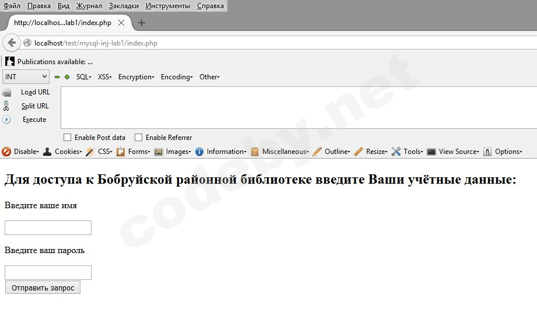Click the HackBar minus icon
Viewport: 537px width, 312px height.
[x=57, y=77]
